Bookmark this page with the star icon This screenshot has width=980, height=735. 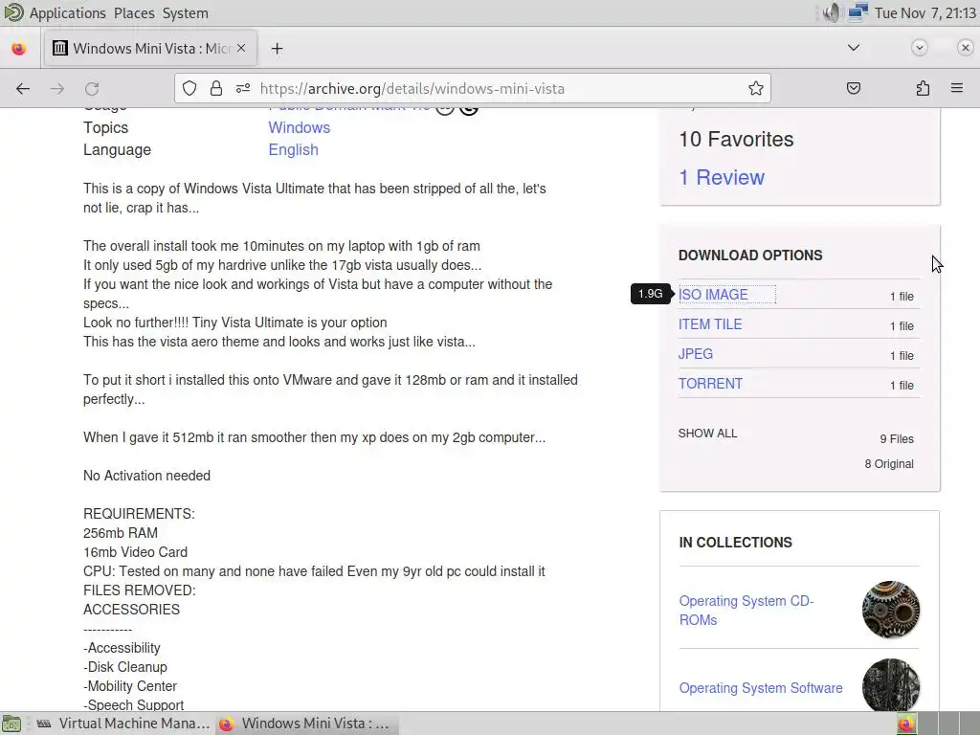pyautogui.click(x=756, y=89)
